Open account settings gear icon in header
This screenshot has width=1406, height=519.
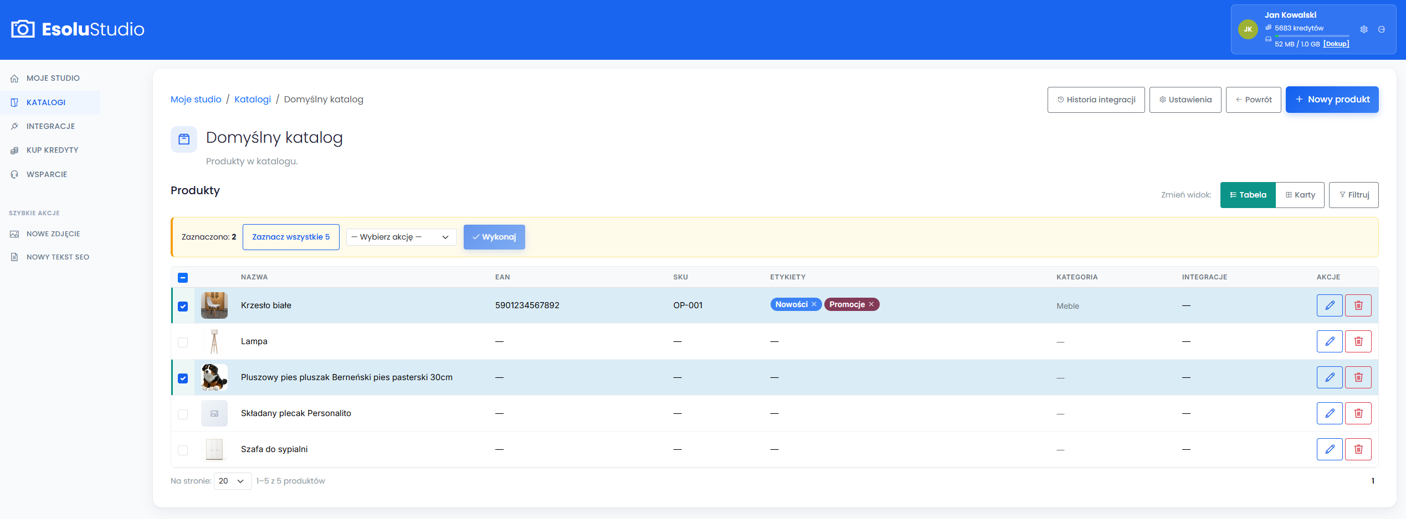(x=1364, y=29)
